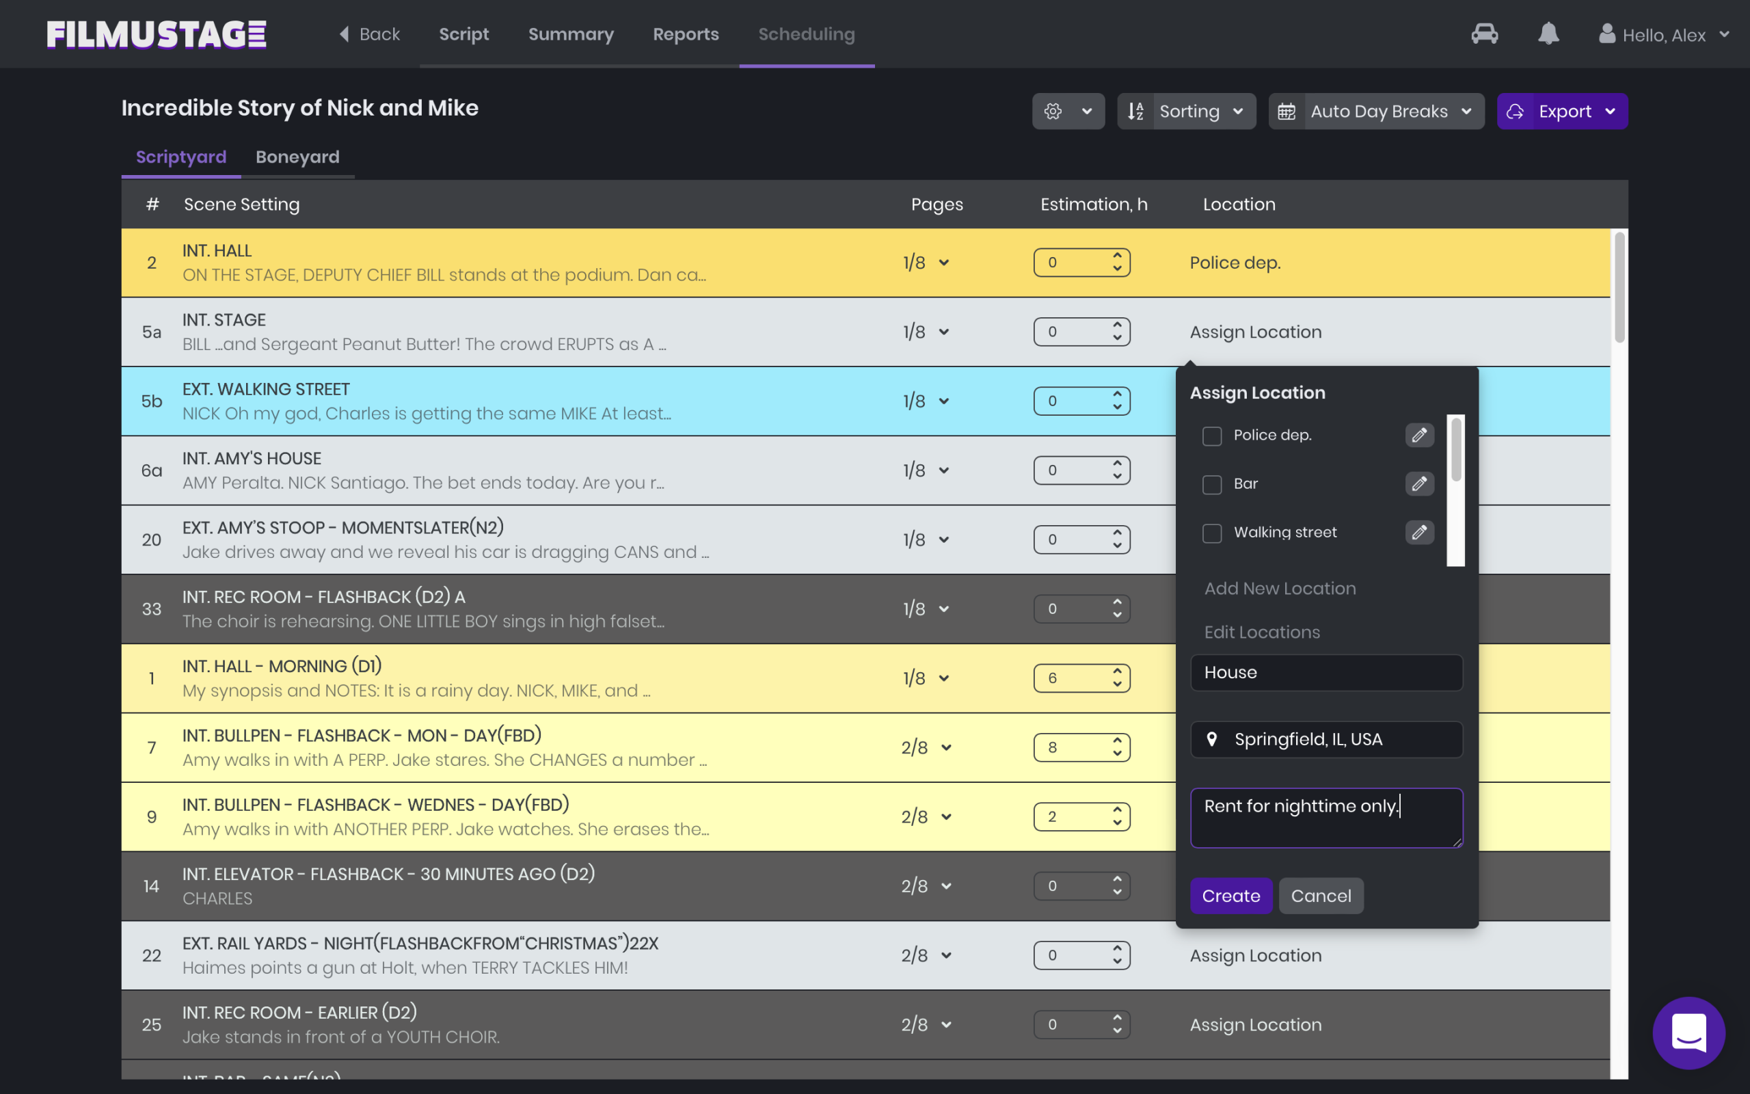
Task: Click pencil icon next to Bar
Action: [x=1419, y=483]
